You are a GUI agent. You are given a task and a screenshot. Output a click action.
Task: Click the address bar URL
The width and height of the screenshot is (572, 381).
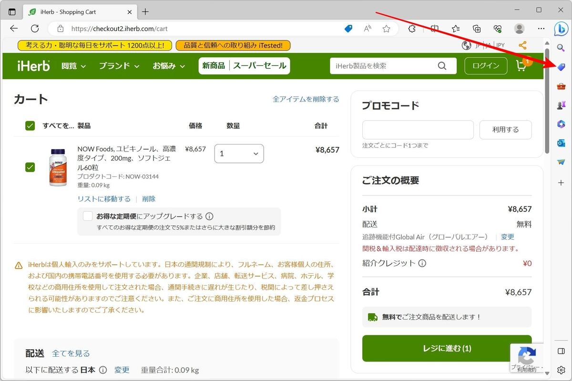click(x=119, y=29)
